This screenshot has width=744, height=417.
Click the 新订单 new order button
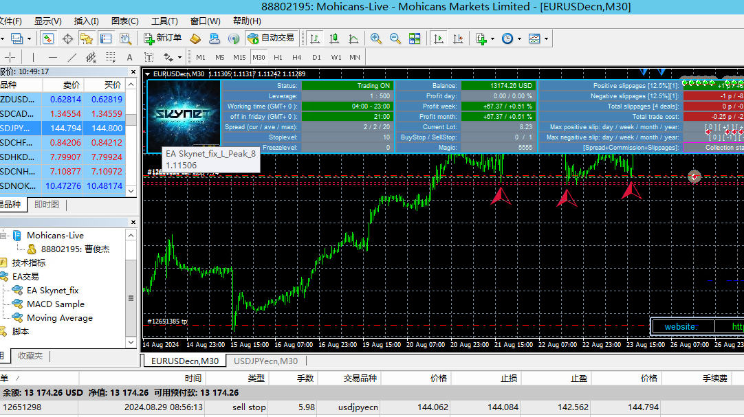163,38
